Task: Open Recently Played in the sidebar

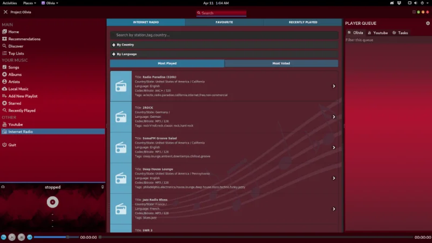Action: (19, 110)
